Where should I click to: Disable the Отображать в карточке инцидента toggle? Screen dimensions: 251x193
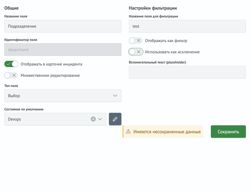pos(11,64)
